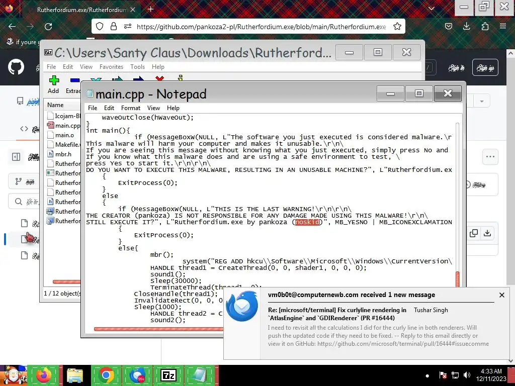Image resolution: width=515 pixels, height=386 pixels.
Task: Open the Santa Start button
Action: [x=13, y=375]
